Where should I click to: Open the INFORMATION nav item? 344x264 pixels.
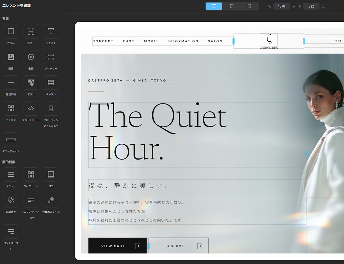pos(183,41)
